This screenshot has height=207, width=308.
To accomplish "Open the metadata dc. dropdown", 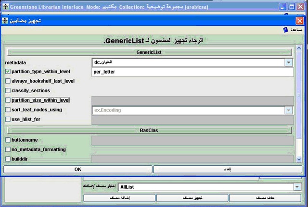I will coord(289,62).
